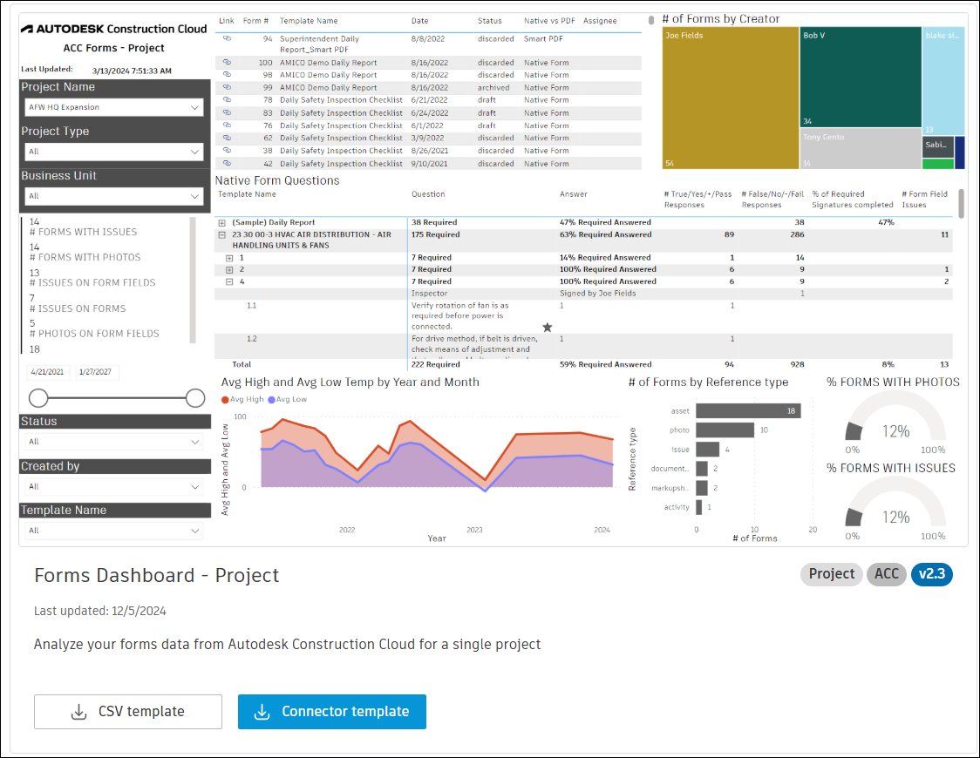Sort table by Template Name column header
This screenshot has height=758, width=980.
(x=309, y=21)
